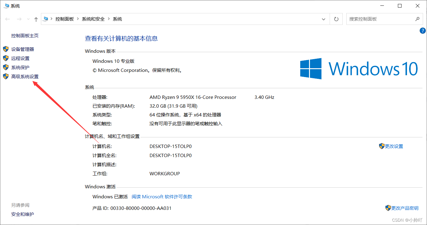Click the 查看有关计算机的基本信息 heading
This screenshot has width=427, height=225.
(x=121, y=39)
